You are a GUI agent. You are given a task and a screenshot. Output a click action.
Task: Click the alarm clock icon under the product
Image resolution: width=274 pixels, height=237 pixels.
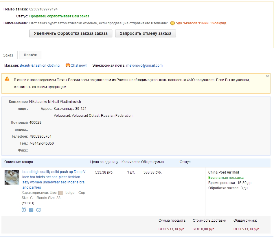tap(24, 210)
